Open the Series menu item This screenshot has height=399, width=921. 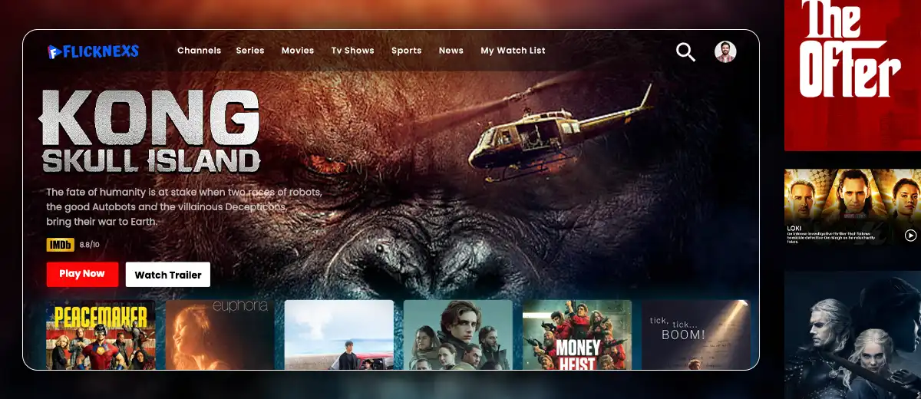point(250,51)
